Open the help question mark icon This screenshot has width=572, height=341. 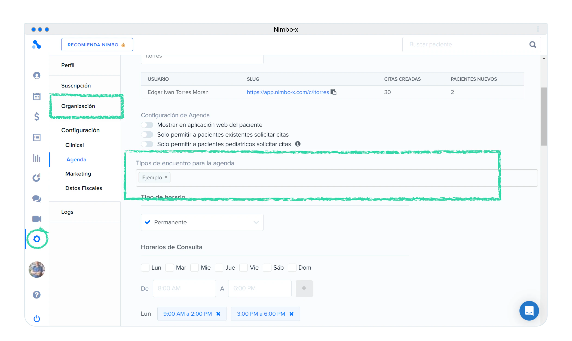[x=37, y=295]
